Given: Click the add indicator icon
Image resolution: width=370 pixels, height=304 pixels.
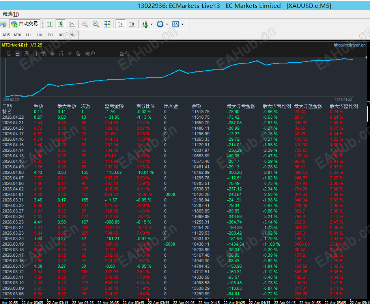Looking at the screenshot, I should click(145, 24).
